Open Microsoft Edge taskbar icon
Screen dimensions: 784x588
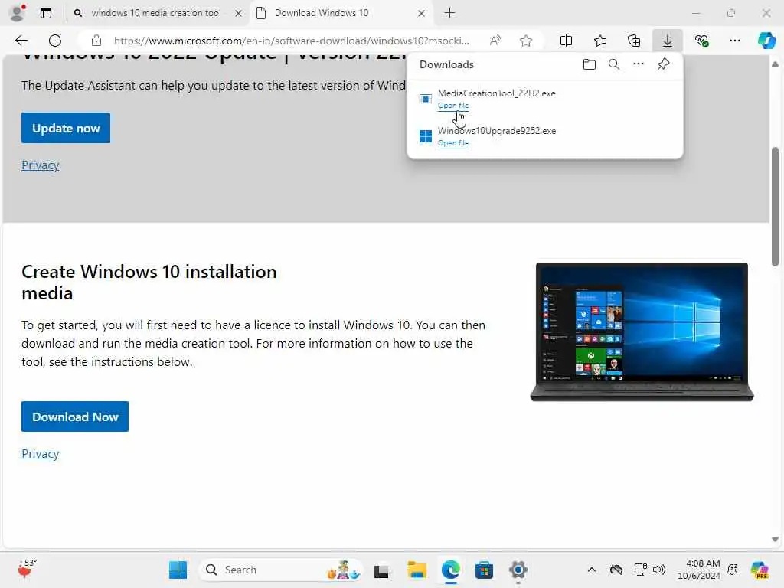point(450,570)
